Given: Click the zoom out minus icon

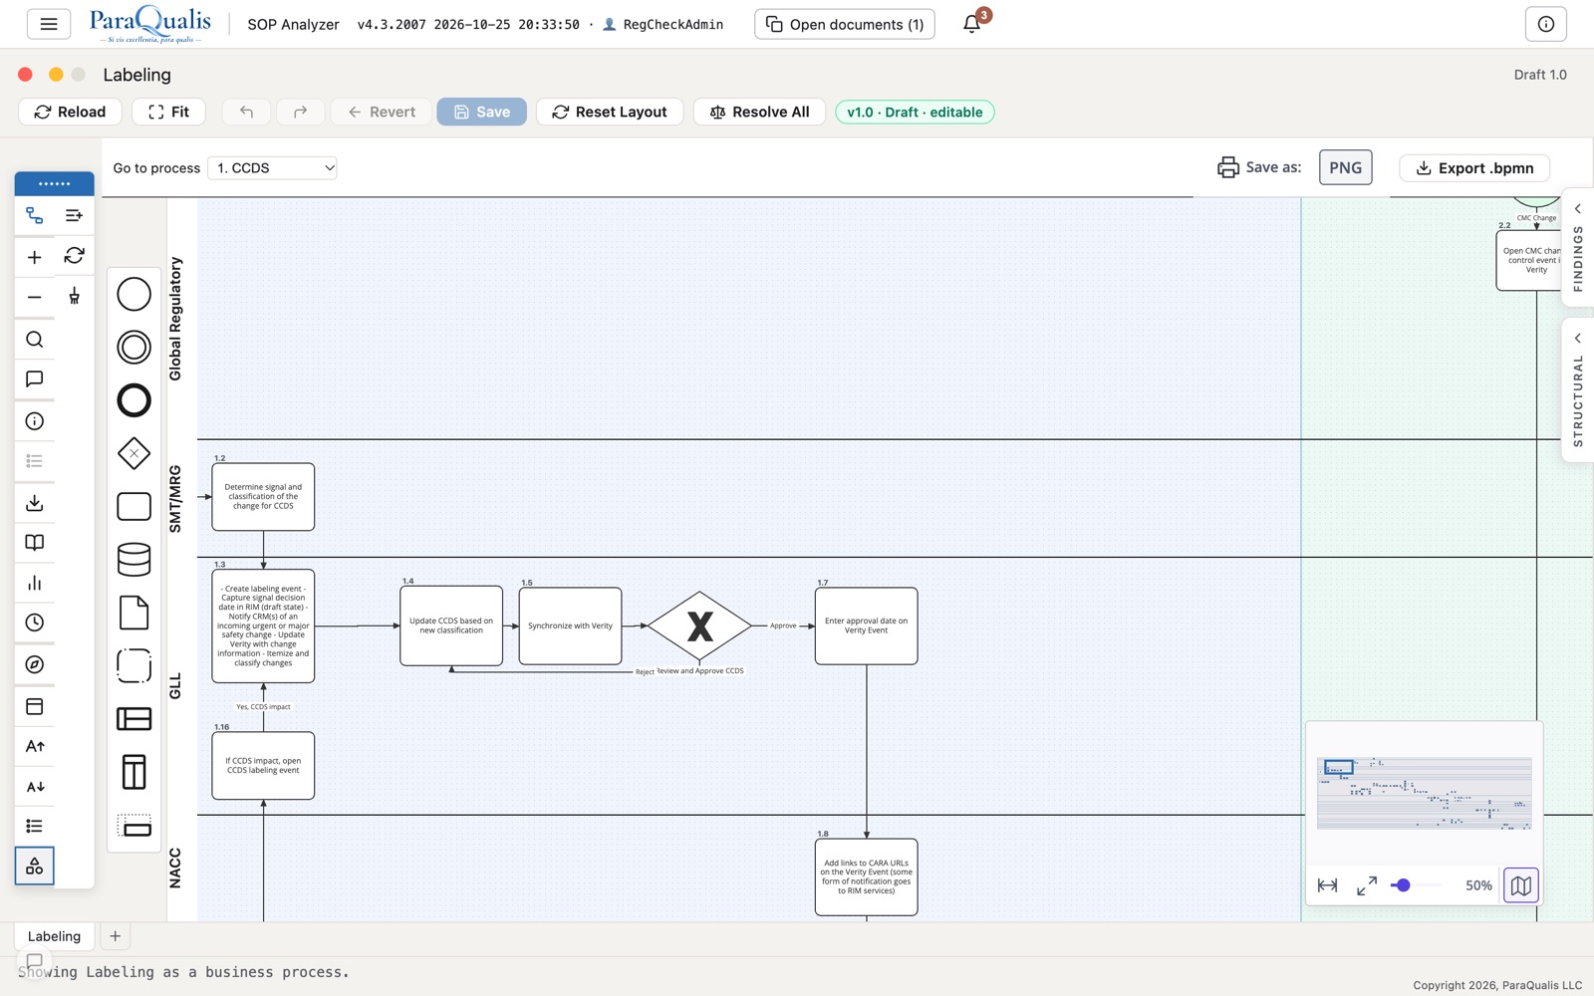Looking at the screenshot, I should (x=35, y=297).
